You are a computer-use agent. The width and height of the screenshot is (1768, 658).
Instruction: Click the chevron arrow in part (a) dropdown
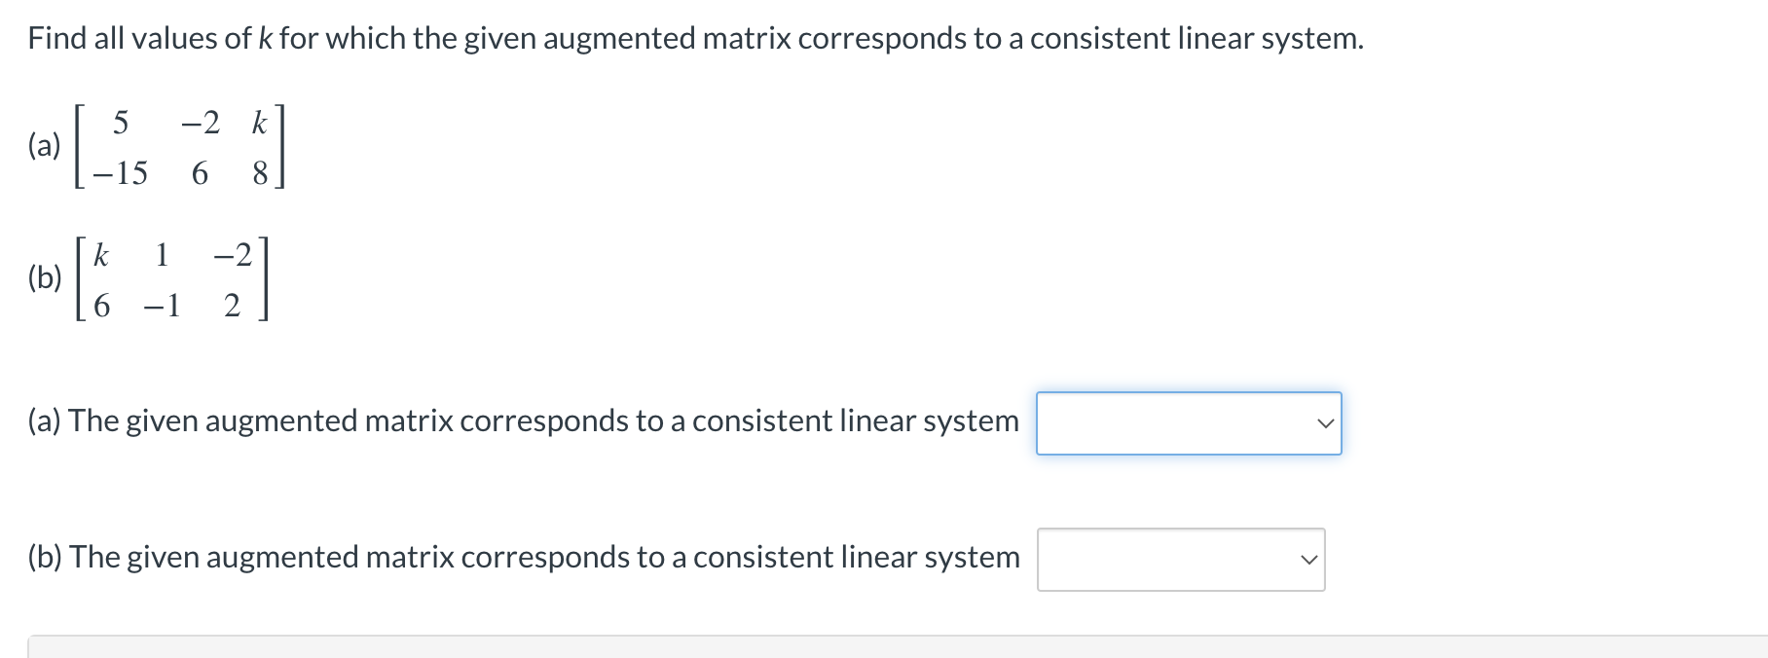[1326, 422]
